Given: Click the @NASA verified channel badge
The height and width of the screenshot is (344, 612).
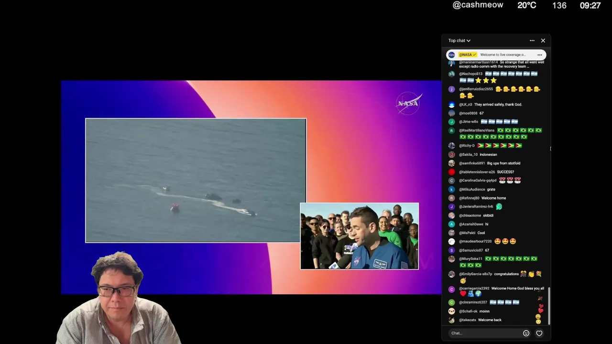Looking at the screenshot, I should click(x=467, y=54).
